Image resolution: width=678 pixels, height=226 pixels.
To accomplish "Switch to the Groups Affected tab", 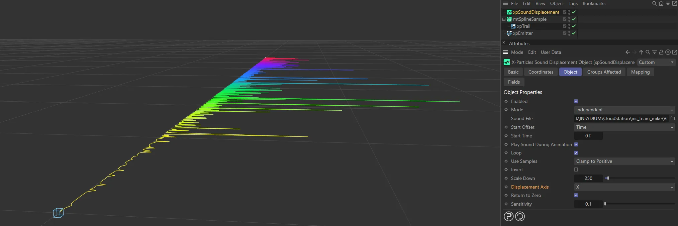I will 604,72.
